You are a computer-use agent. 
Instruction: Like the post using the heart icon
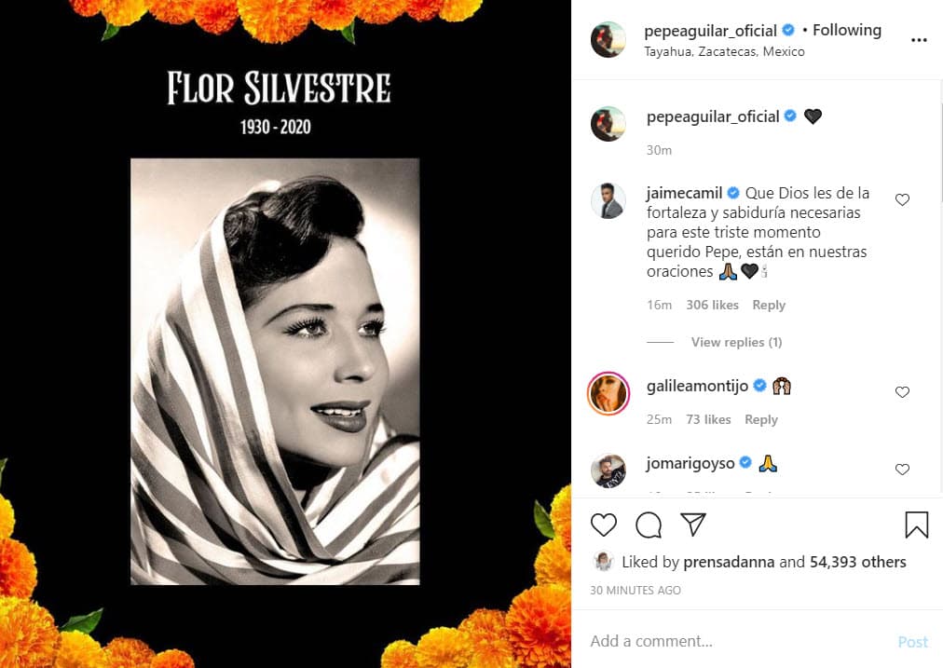tap(603, 525)
